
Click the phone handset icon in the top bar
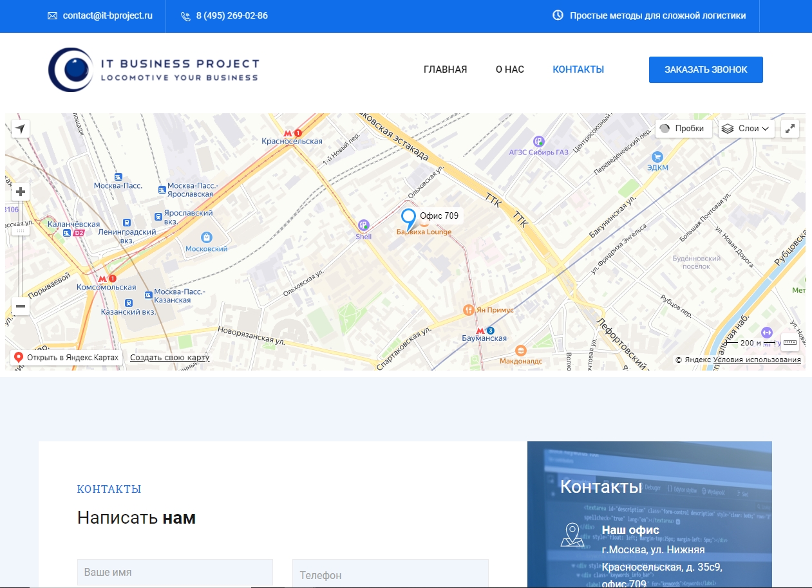[186, 16]
